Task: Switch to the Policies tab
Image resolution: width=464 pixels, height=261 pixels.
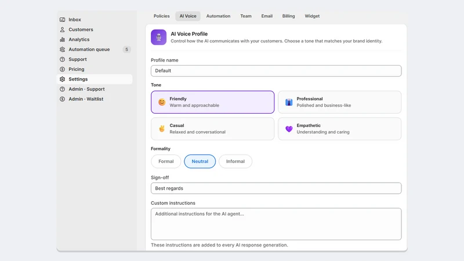Action: coord(162,16)
